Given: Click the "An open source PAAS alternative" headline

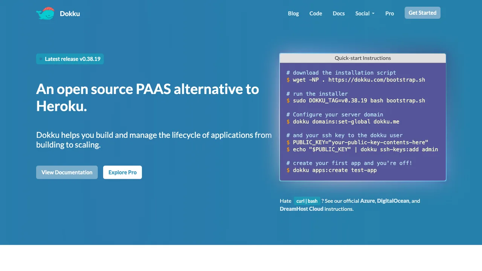Looking at the screenshot, I should [x=148, y=98].
